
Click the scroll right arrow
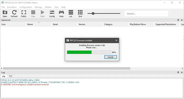[x=182, y=68]
